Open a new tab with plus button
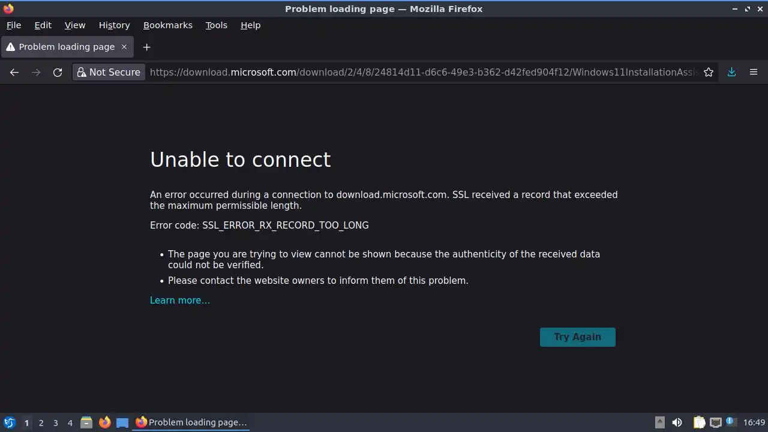Screen dimensions: 768x432 click(x=146, y=47)
